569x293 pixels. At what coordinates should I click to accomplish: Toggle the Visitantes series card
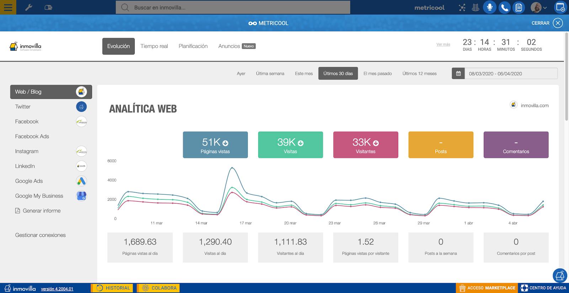pos(366,145)
